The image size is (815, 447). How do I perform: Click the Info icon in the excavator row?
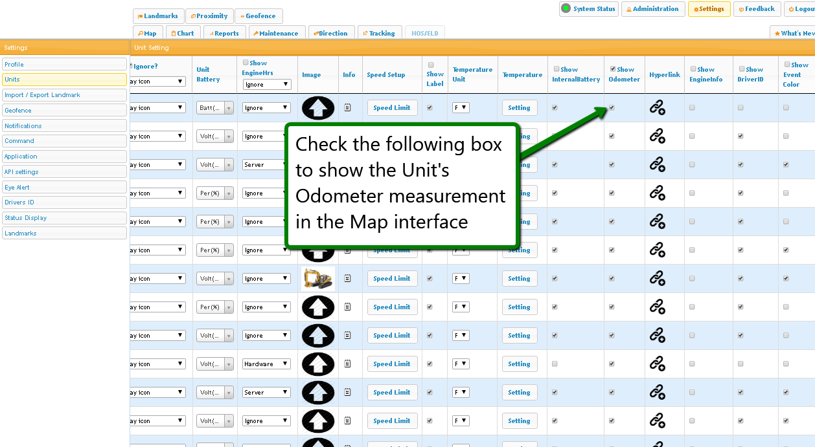(348, 279)
